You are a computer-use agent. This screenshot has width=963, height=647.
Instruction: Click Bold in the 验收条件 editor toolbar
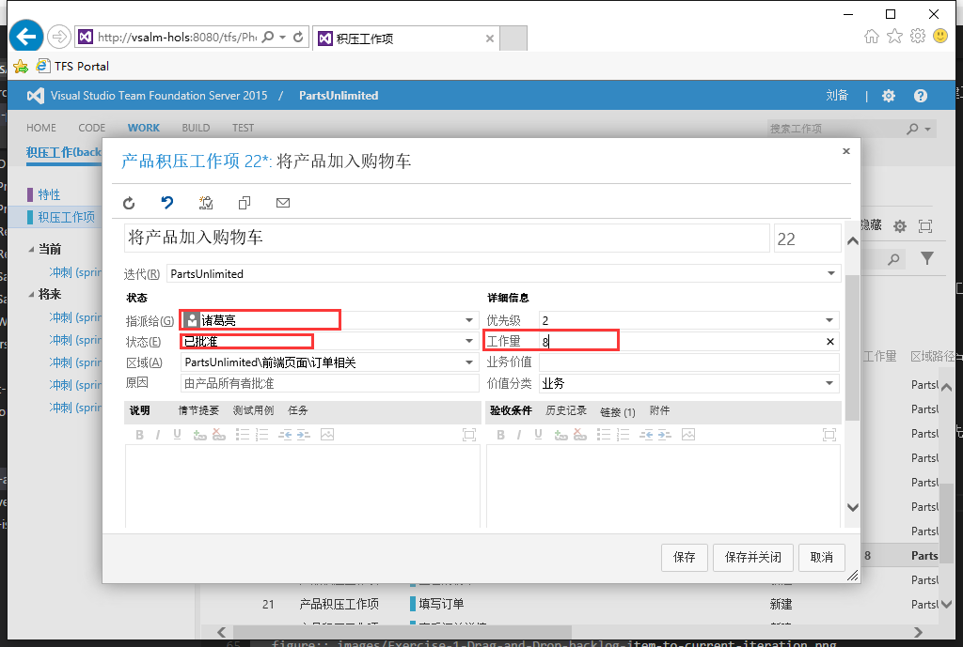pyautogui.click(x=500, y=435)
